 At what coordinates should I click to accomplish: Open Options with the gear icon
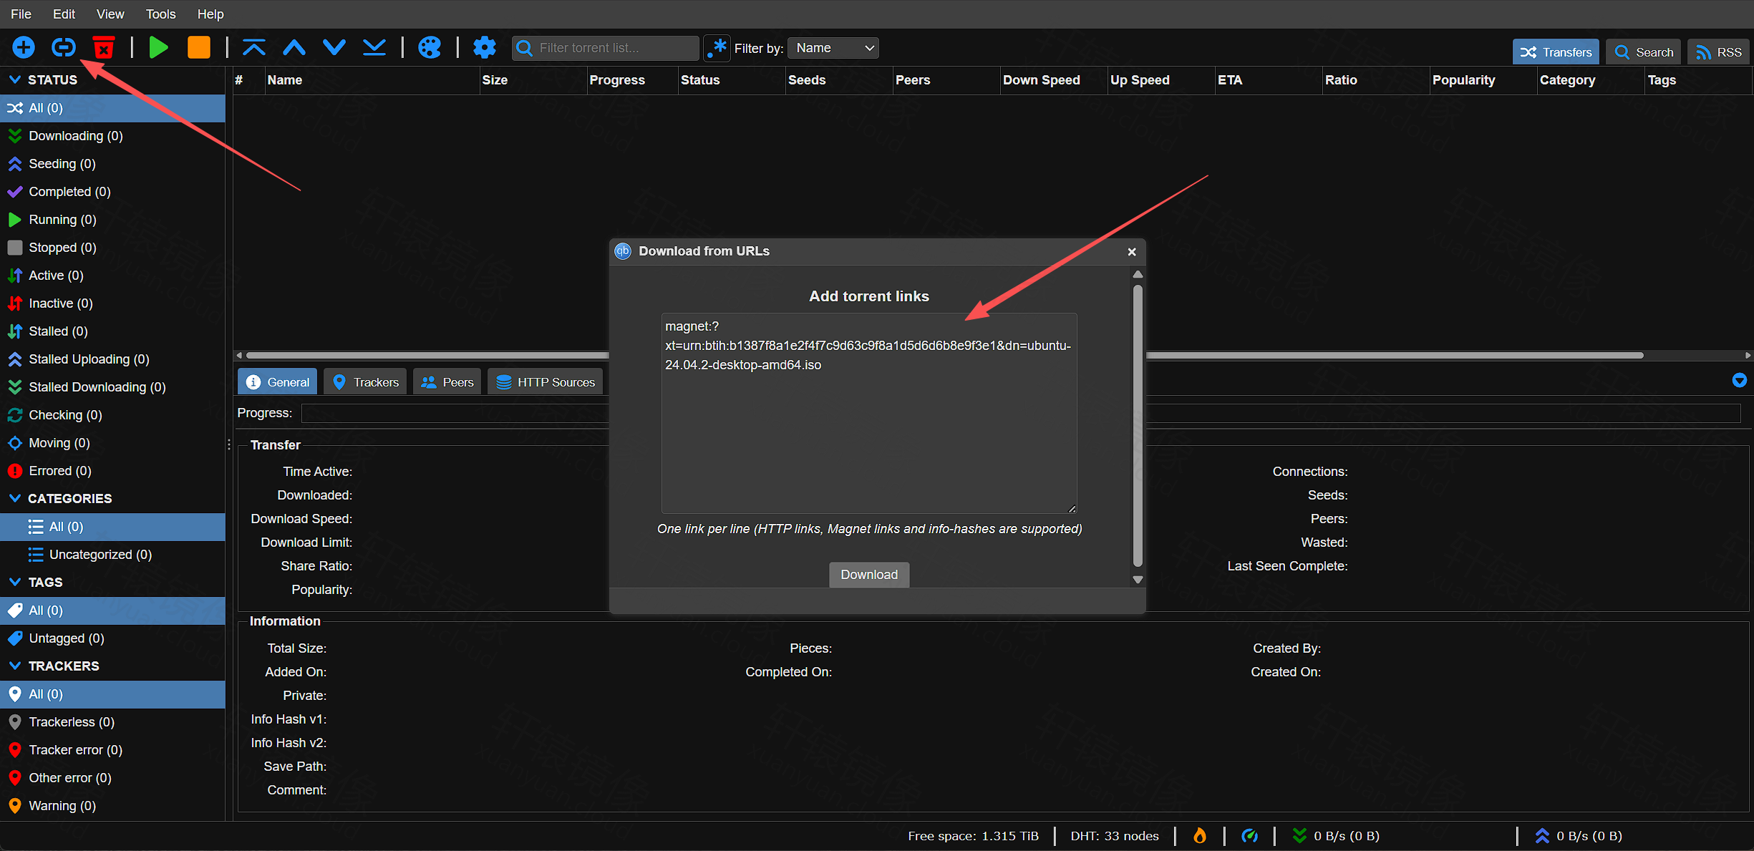point(485,48)
